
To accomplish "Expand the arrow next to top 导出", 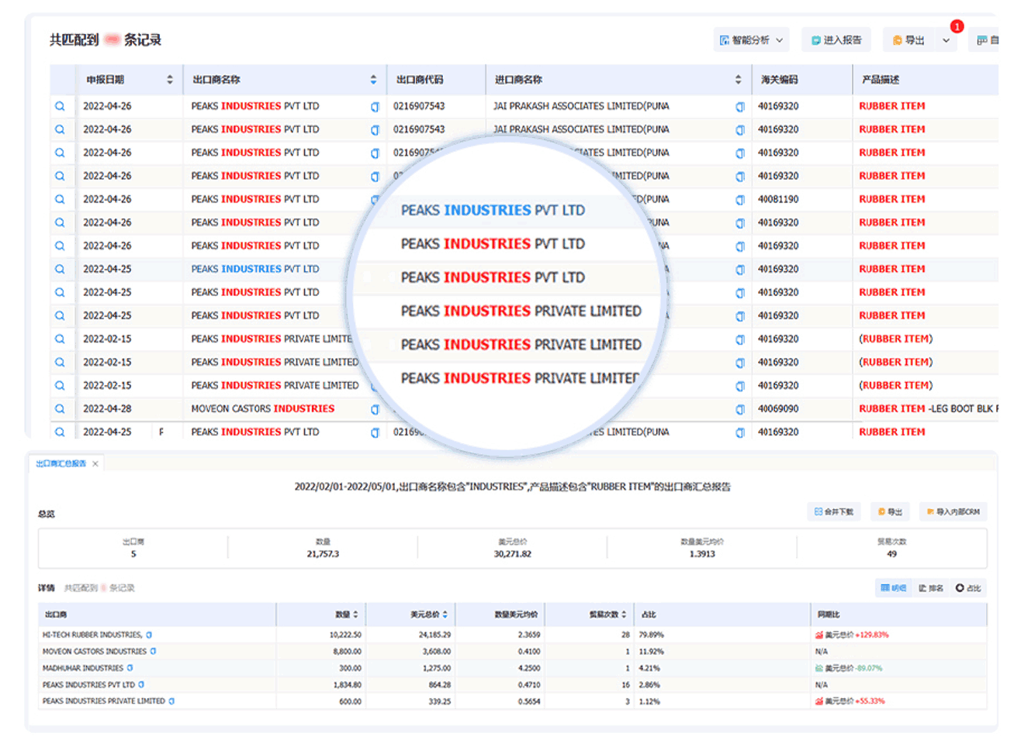I will click(947, 40).
